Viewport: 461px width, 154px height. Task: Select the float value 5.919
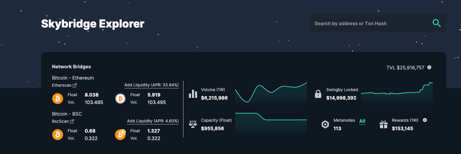[x=154, y=95]
